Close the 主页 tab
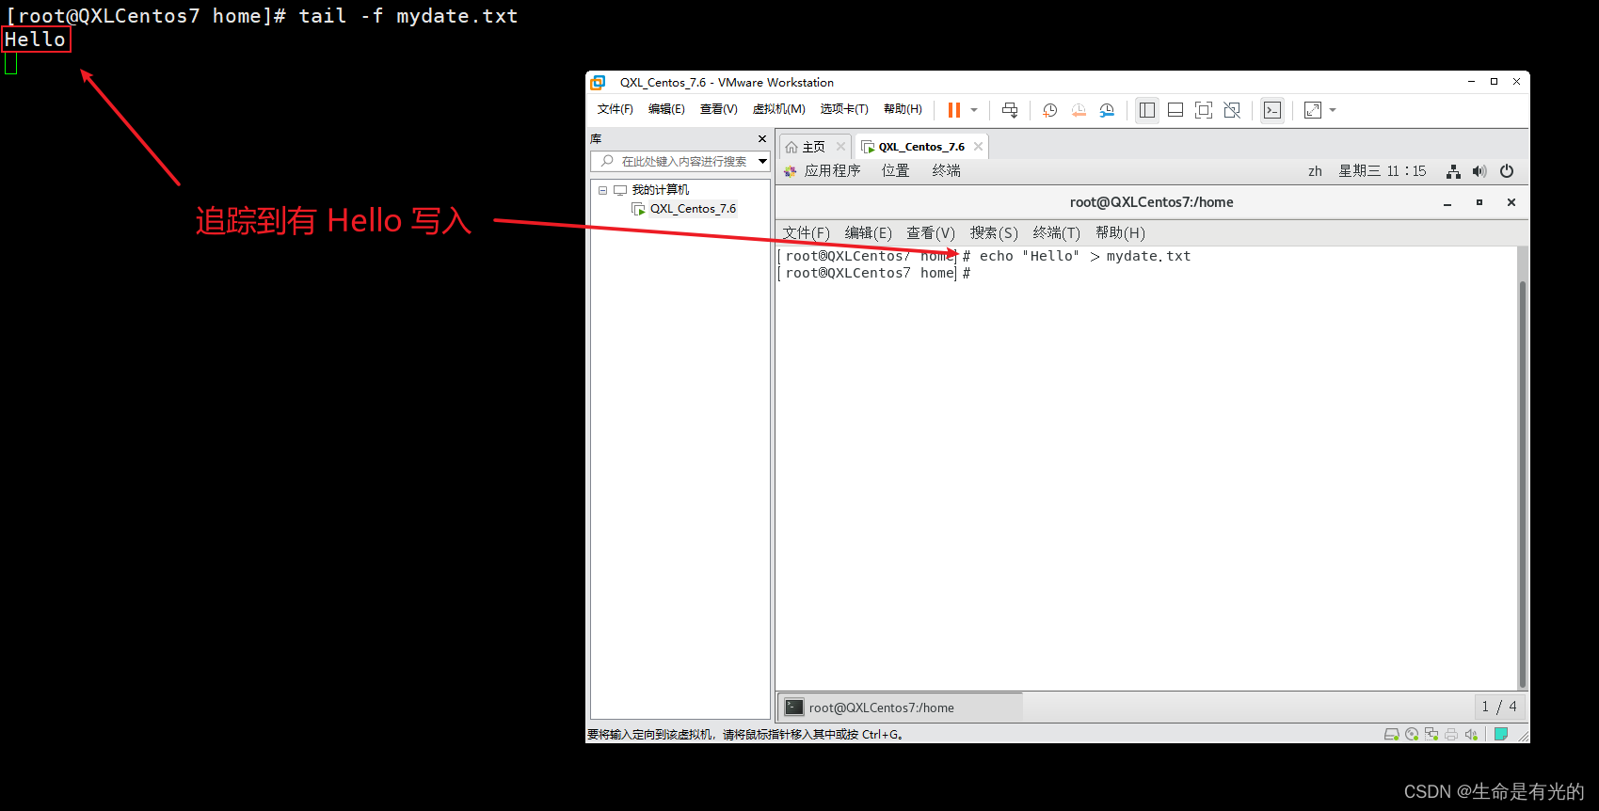 click(x=840, y=147)
